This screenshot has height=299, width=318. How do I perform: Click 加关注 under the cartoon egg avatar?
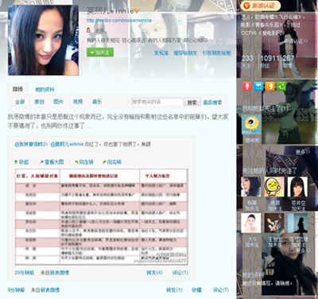274,209
